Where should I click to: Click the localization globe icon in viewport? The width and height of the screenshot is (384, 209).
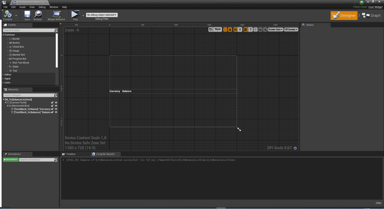pyautogui.click(x=211, y=29)
